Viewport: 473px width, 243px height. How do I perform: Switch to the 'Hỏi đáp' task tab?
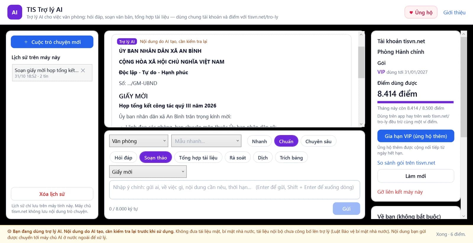tap(123, 158)
